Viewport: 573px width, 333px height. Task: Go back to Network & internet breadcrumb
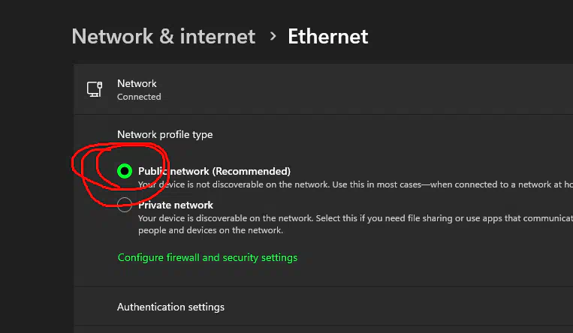[164, 36]
